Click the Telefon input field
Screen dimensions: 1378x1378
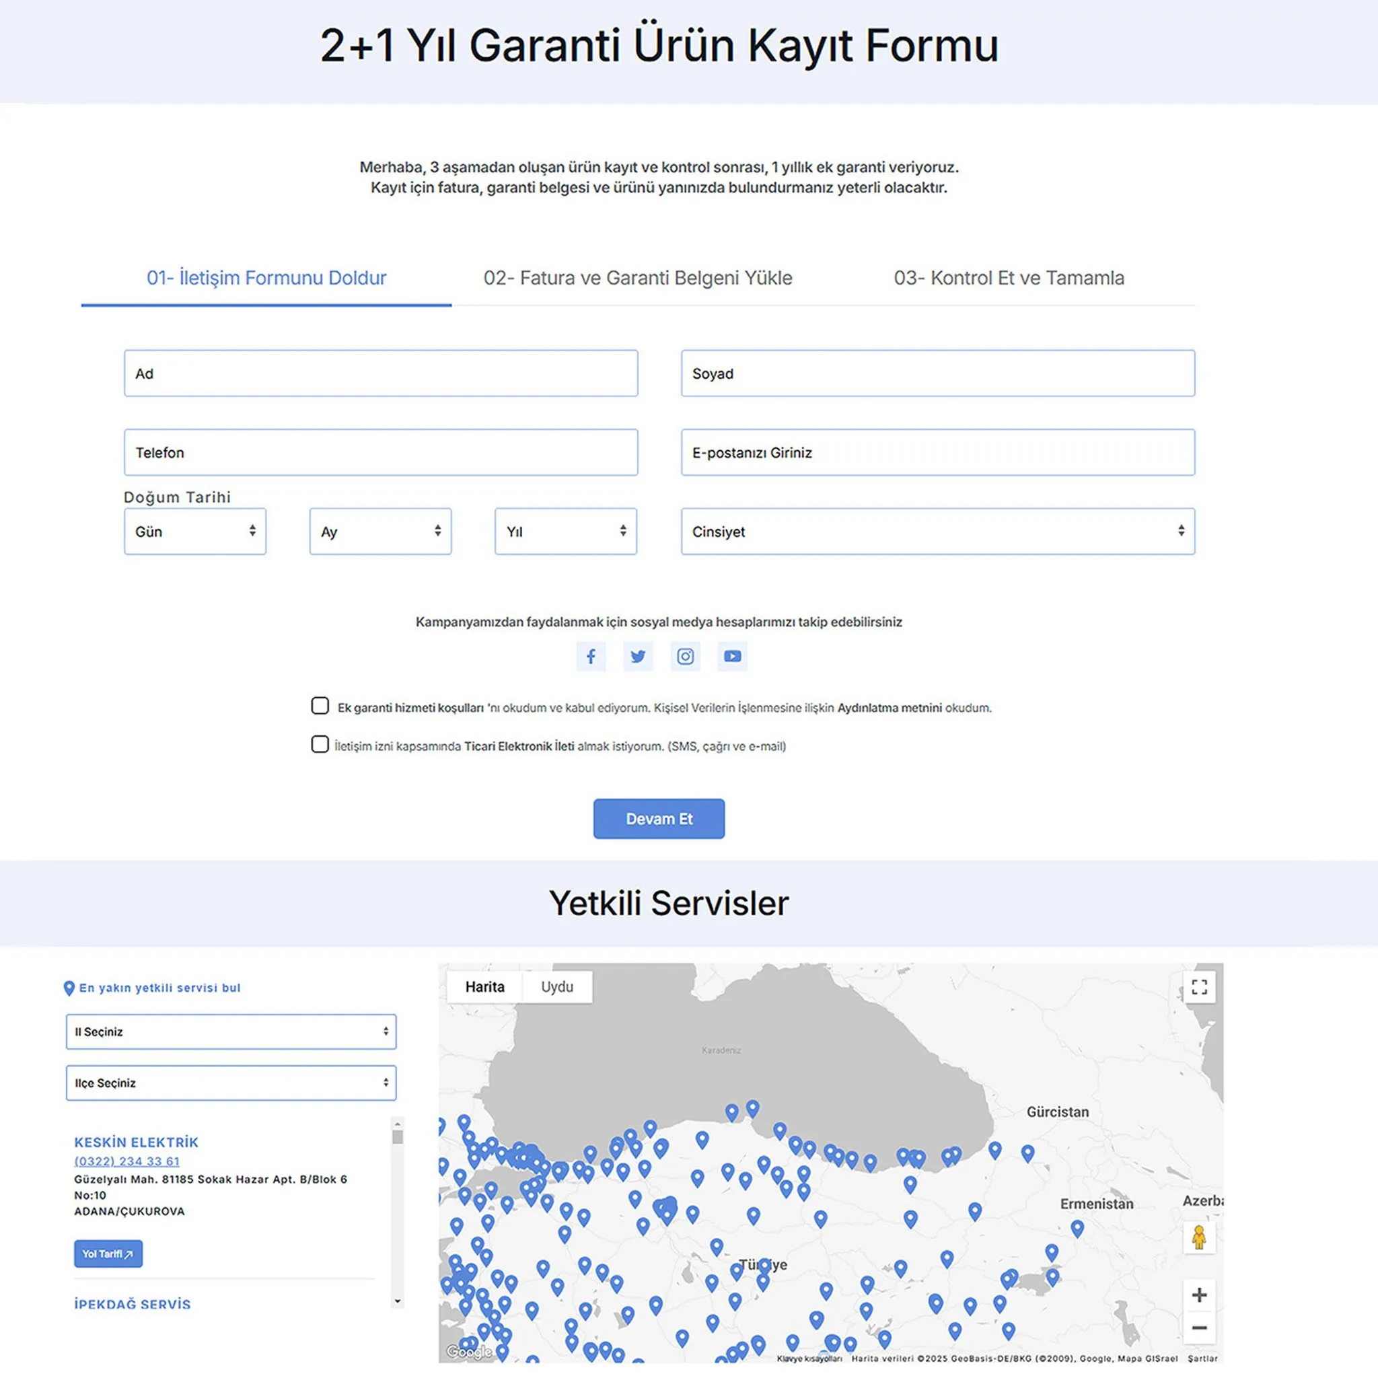[381, 452]
